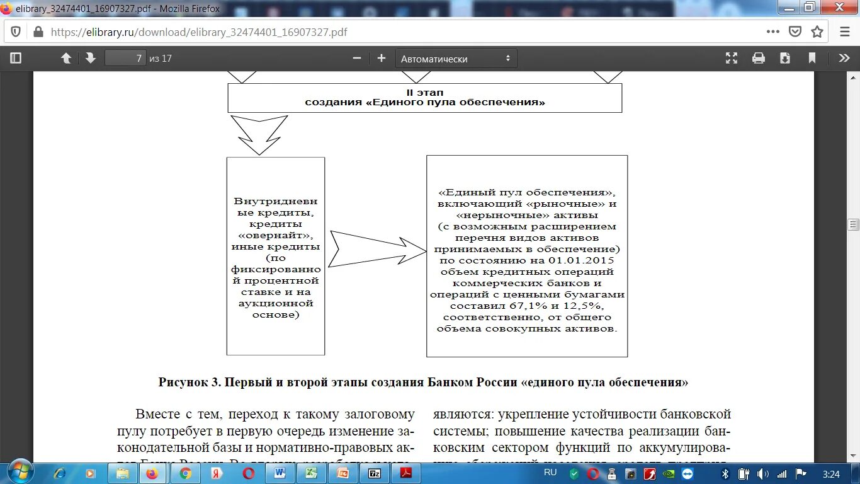Click the из 17 page count label
This screenshot has height=484, width=860.
(161, 59)
